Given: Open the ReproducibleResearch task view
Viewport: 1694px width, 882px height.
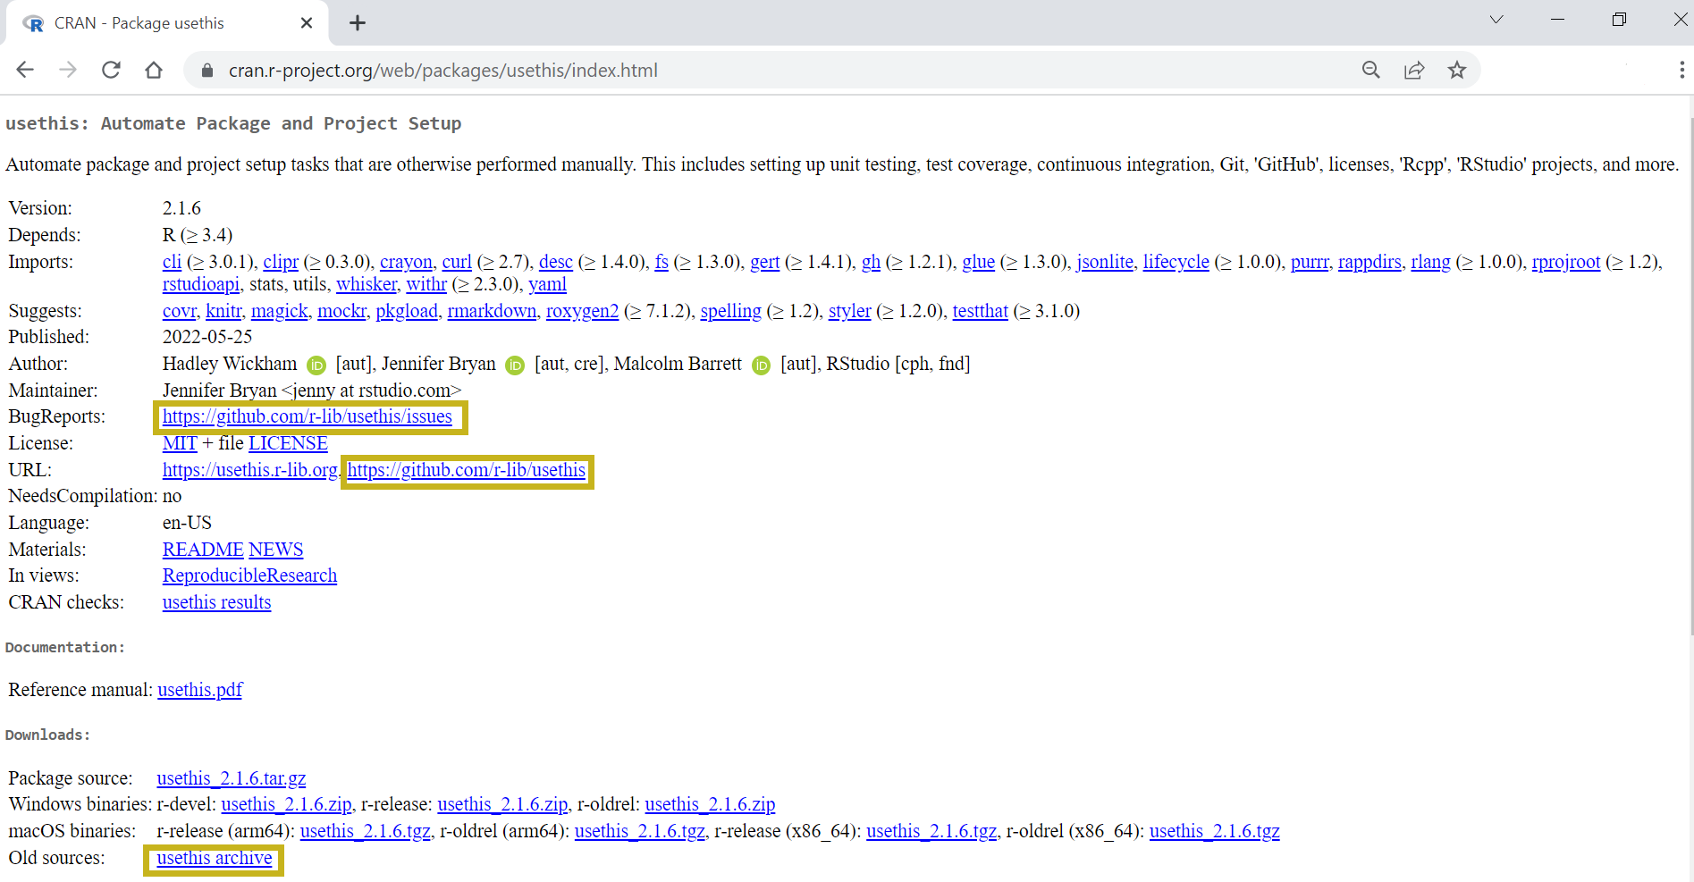Looking at the screenshot, I should click(x=249, y=575).
